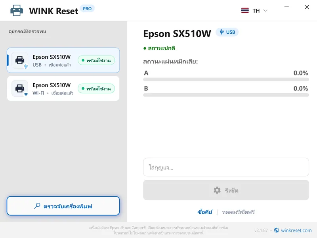Close the WINK Reset window
This screenshot has height=238, width=317.
pos(307,7)
